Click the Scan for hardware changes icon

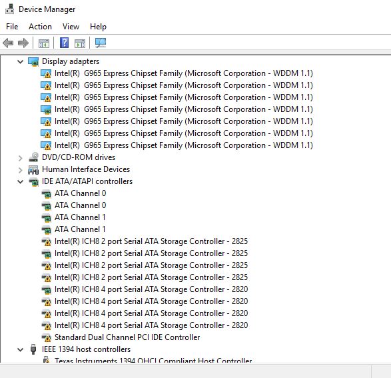[101, 43]
